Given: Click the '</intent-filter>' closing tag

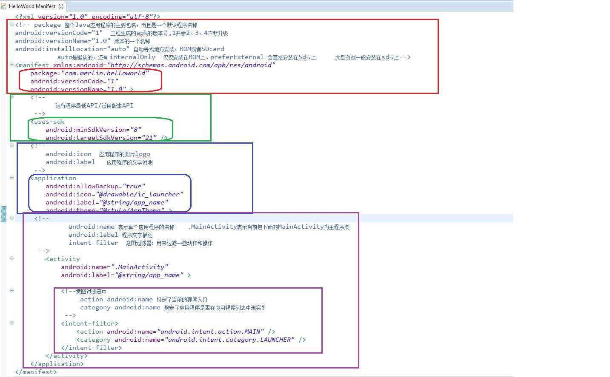Looking at the screenshot, I should coord(92,348).
